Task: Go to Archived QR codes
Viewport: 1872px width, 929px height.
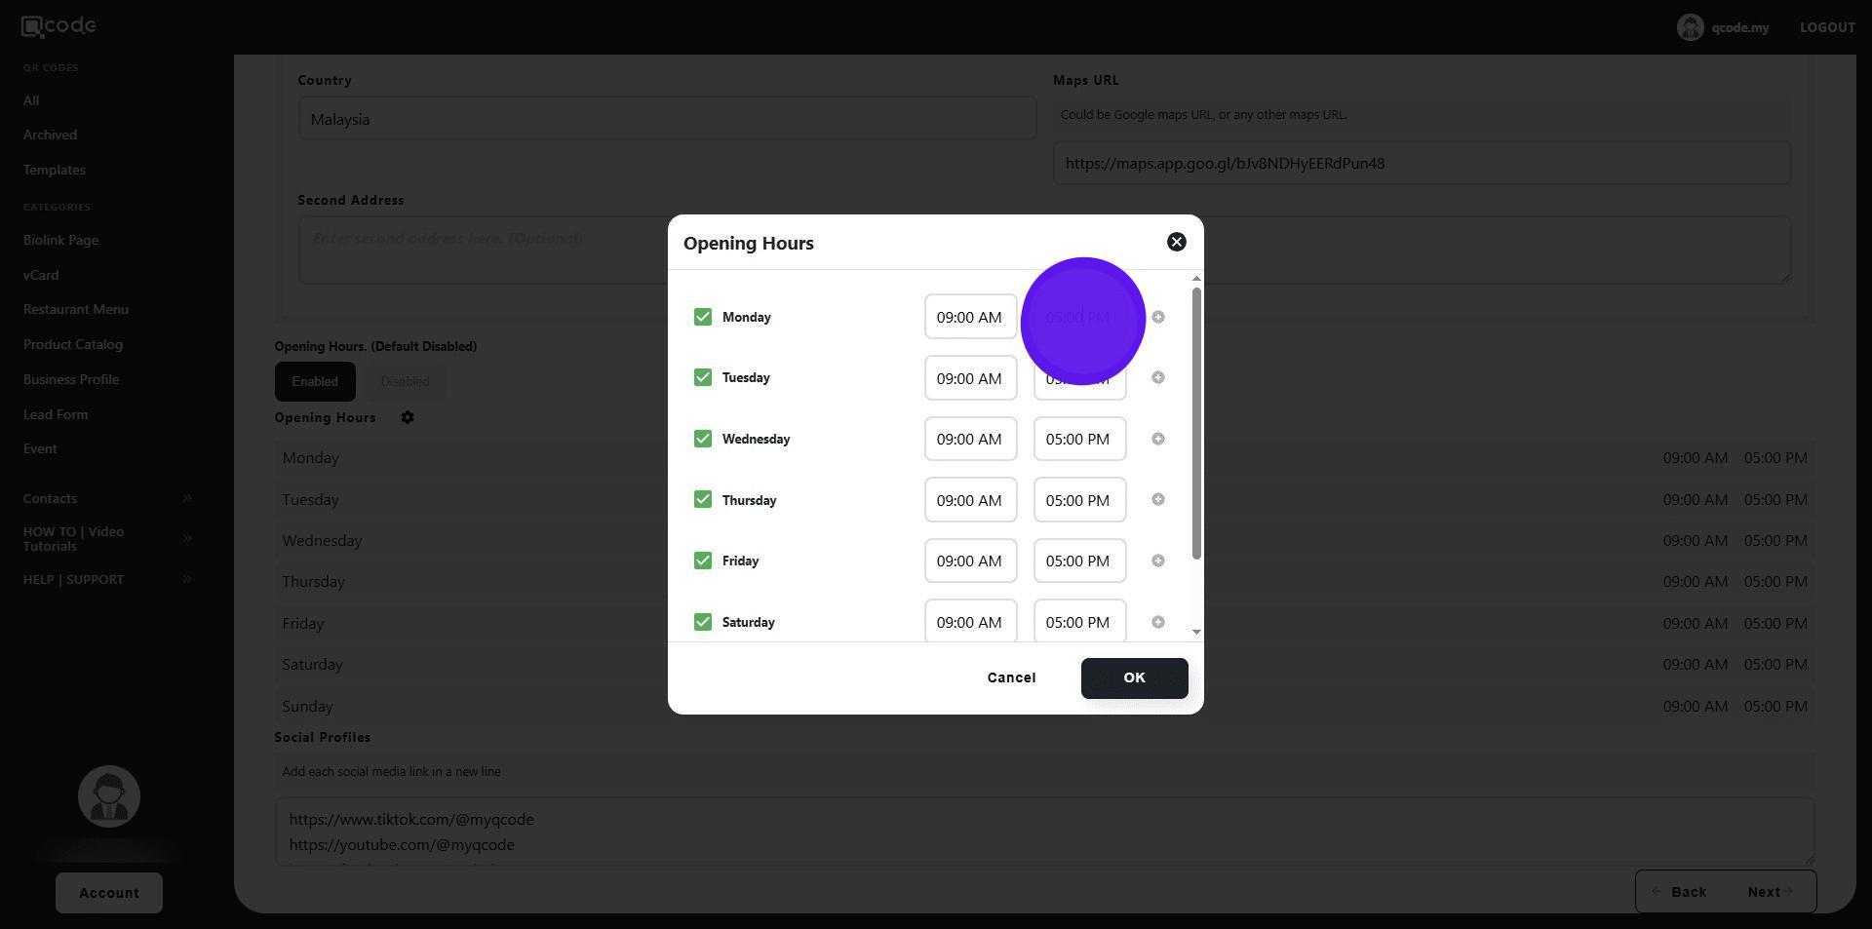Action: point(50,135)
